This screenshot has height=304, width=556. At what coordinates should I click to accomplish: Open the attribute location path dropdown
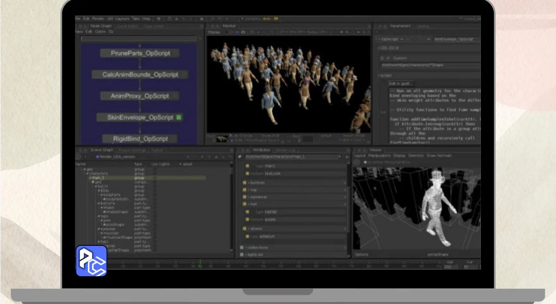tap(340, 157)
